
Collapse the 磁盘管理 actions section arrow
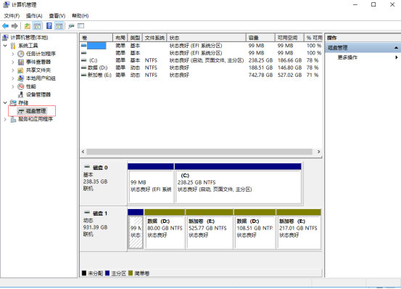coord(396,48)
